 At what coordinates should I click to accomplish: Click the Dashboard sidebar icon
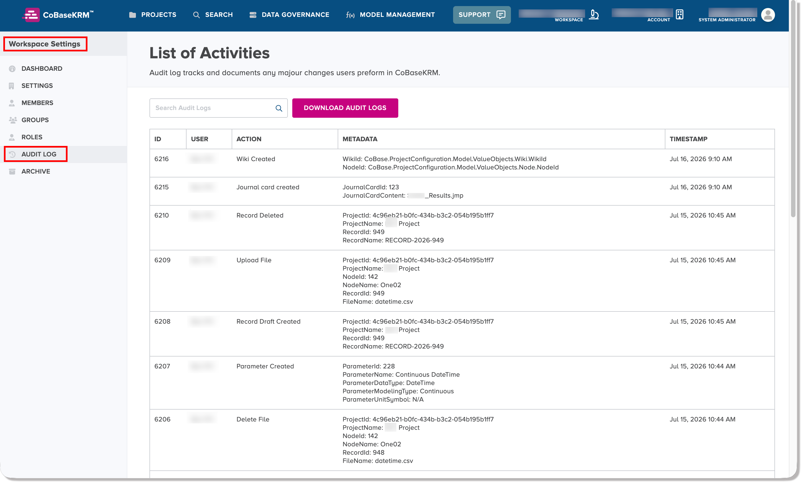[x=12, y=69]
